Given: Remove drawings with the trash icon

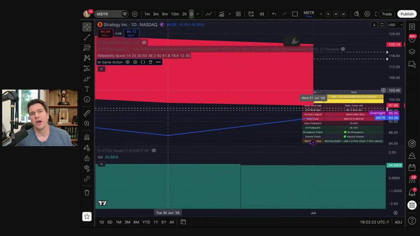Looking at the screenshot, I should (x=87, y=193).
